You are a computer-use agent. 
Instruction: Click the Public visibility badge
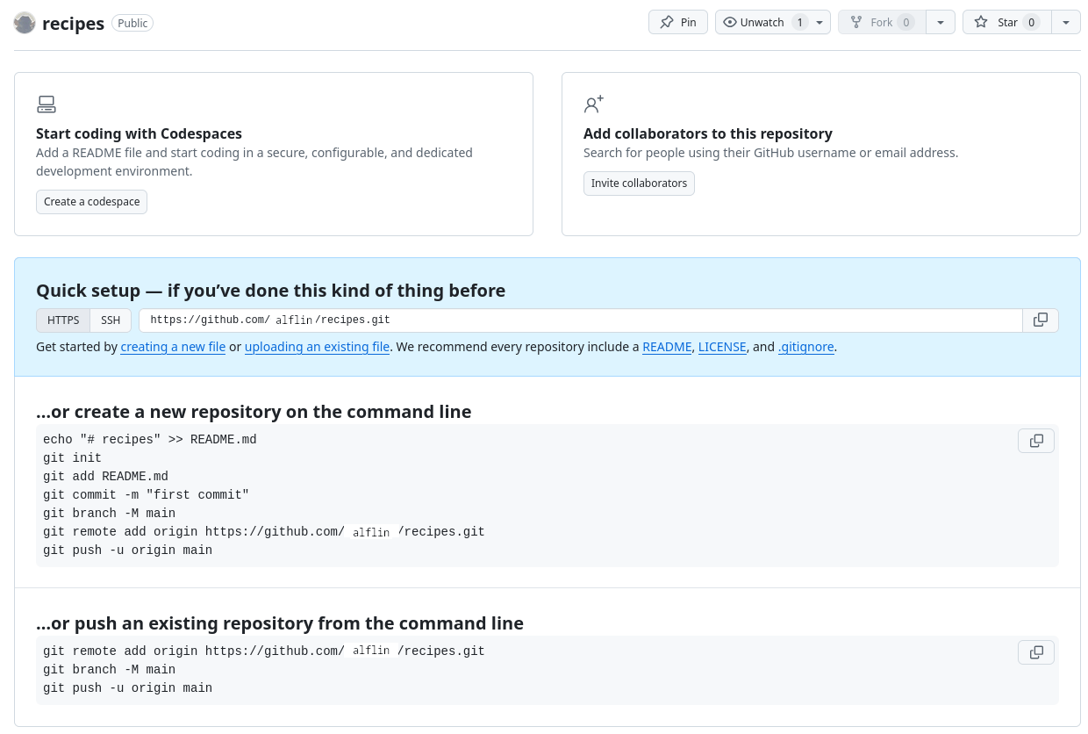pos(132,23)
